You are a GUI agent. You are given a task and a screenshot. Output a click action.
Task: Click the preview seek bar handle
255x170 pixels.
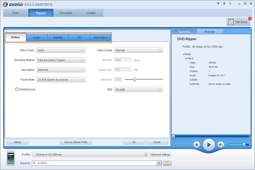[x=174, y=136]
